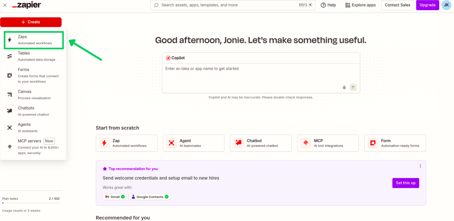This screenshot has width=454, height=221.
Task: Click the purple Upgrade button
Action: [x=427, y=5]
